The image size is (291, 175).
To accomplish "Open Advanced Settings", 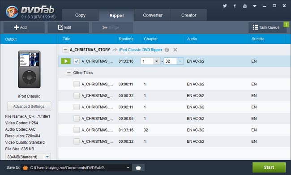I will tap(29, 107).
